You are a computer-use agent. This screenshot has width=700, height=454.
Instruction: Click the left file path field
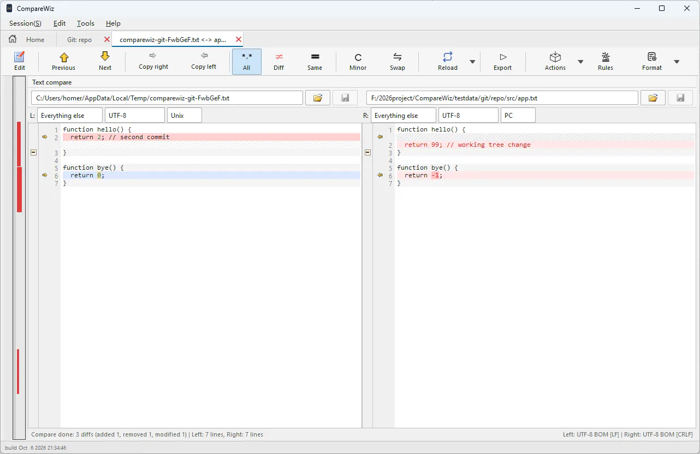point(167,98)
